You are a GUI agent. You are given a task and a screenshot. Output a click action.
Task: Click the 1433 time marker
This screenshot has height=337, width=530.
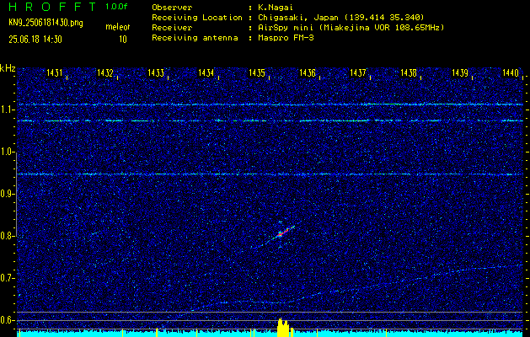(x=156, y=72)
